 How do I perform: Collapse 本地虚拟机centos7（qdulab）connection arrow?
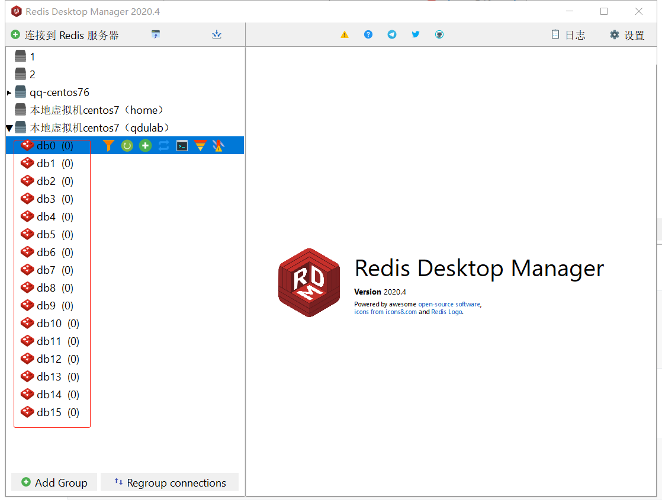pyautogui.click(x=9, y=128)
